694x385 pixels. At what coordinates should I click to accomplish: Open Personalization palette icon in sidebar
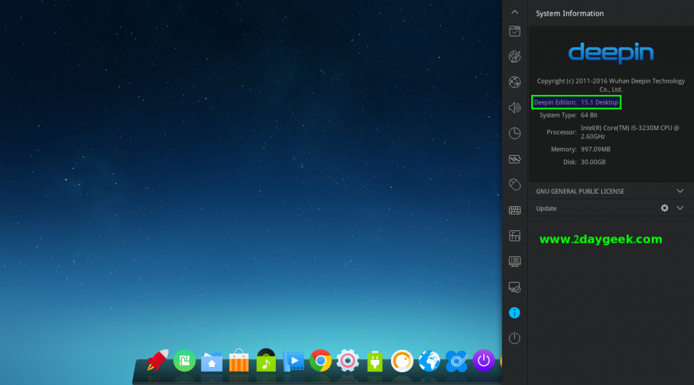point(514,56)
